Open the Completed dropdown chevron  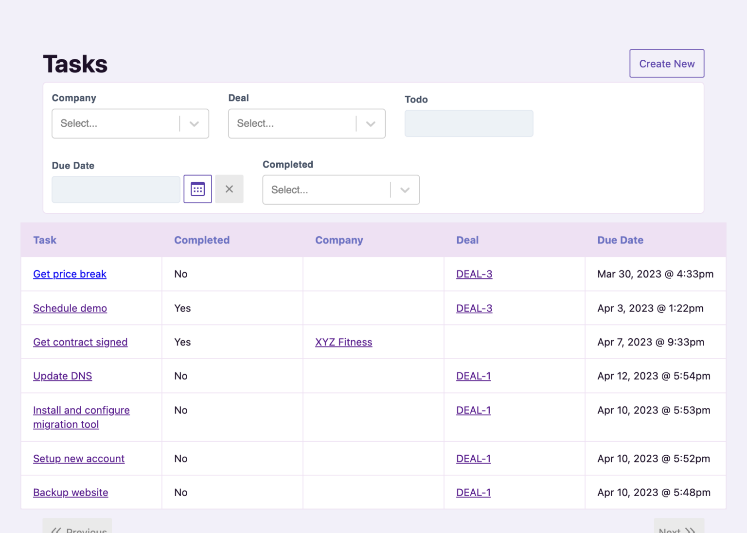point(405,189)
